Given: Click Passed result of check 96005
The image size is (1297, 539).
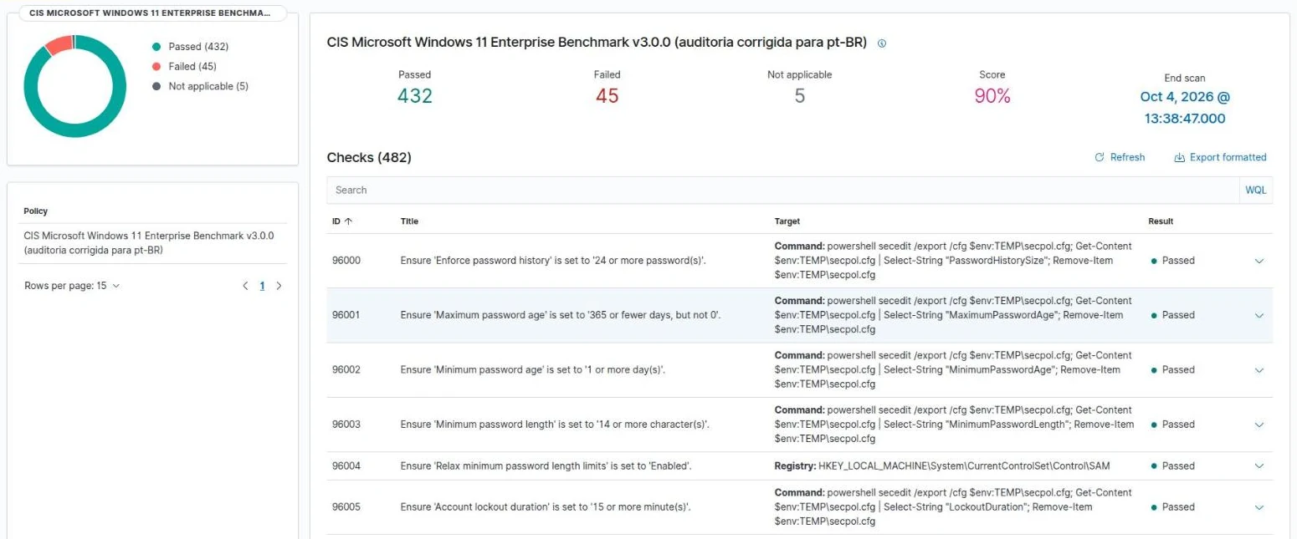Looking at the screenshot, I should [1173, 506].
